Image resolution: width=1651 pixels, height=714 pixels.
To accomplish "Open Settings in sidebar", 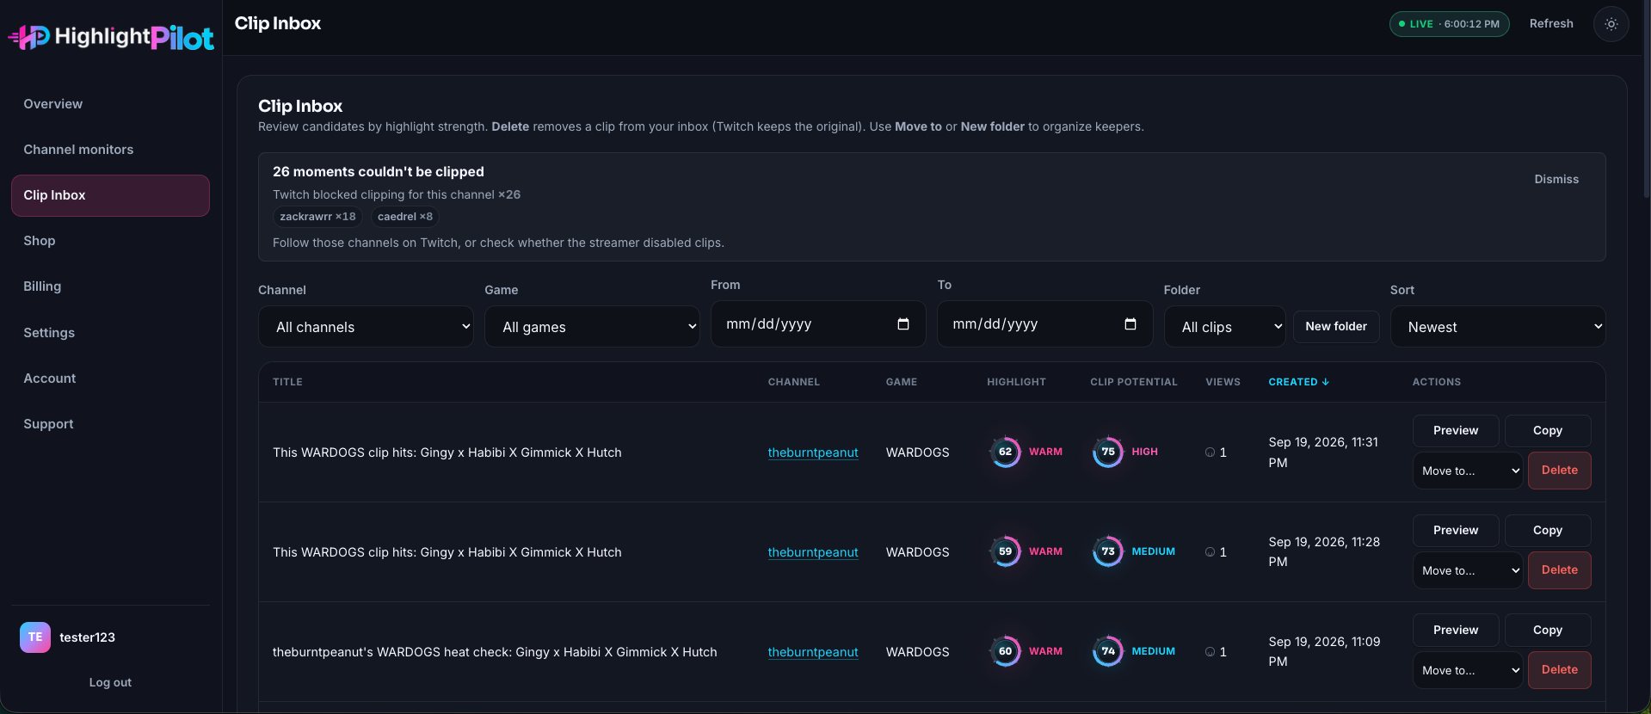I will tap(110, 333).
